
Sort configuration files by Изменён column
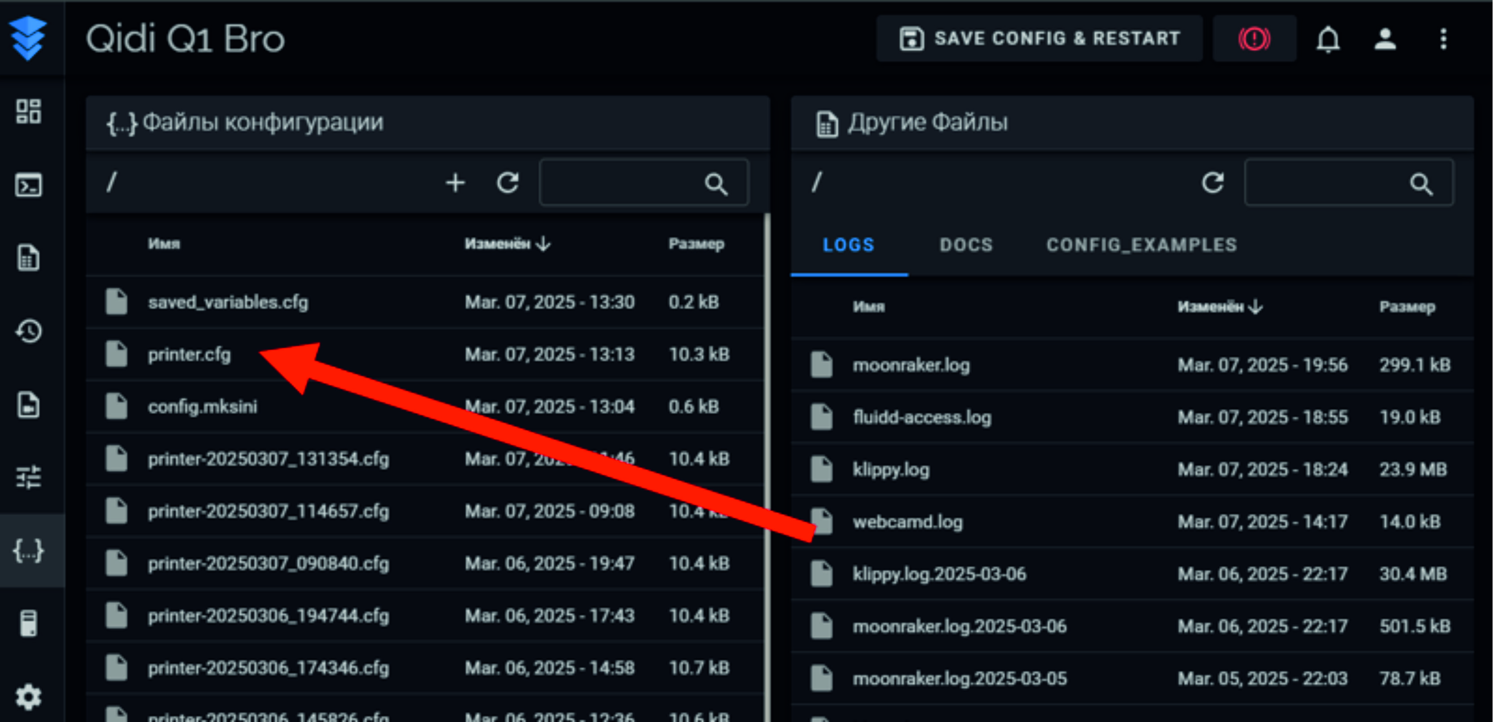(507, 244)
